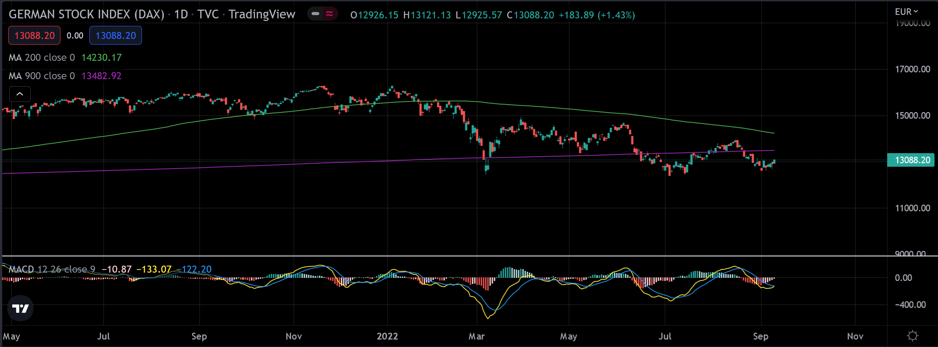The image size is (938, 347).
Task: Click the open price O12926.15 value
Action: (375, 15)
